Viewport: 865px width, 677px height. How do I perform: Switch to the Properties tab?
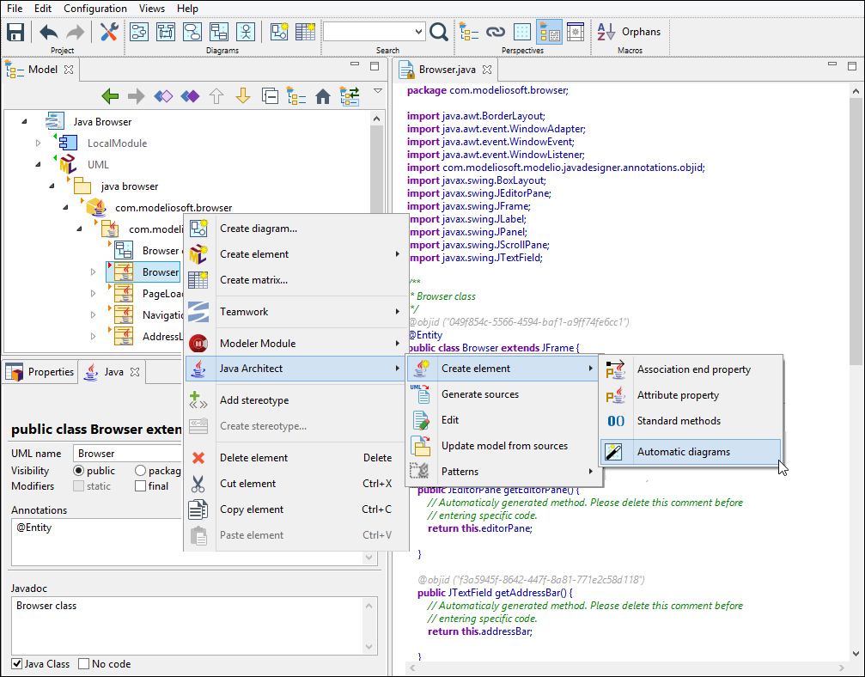click(40, 372)
